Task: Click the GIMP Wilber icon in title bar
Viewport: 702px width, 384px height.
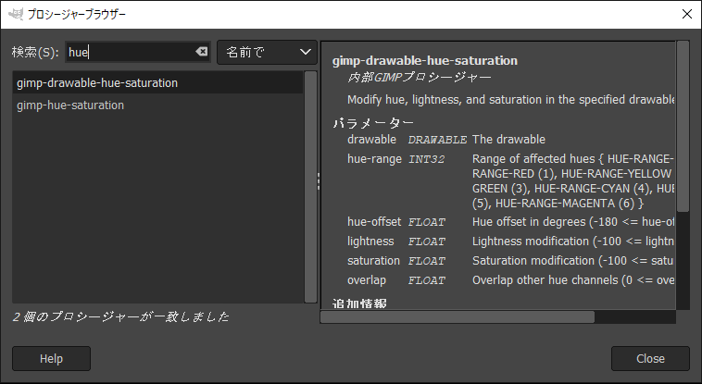Action: click(16, 14)
